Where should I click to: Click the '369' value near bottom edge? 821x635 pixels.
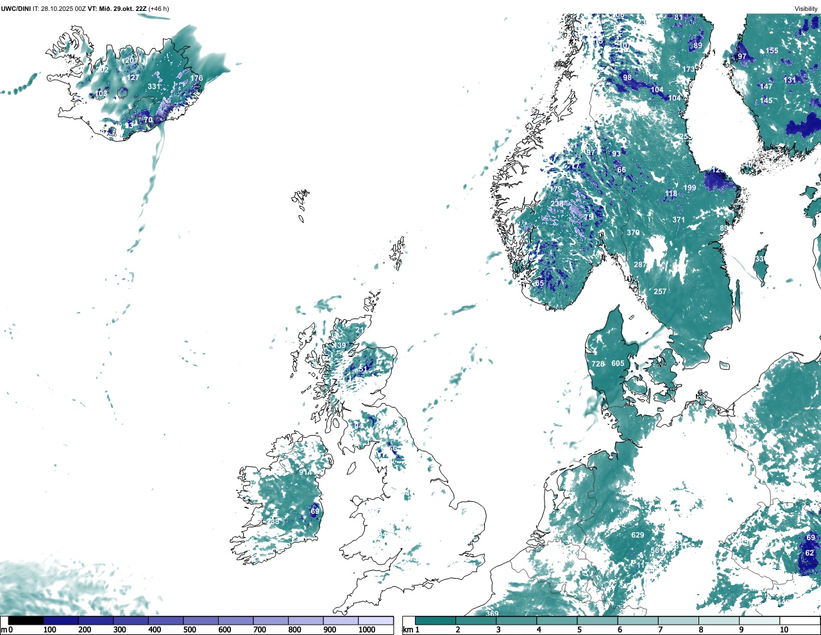click(491, 614)
